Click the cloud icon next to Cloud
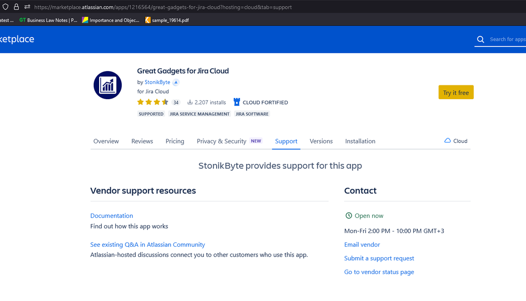The width and height of the screenshot is (526, 301). click(447, 141)
